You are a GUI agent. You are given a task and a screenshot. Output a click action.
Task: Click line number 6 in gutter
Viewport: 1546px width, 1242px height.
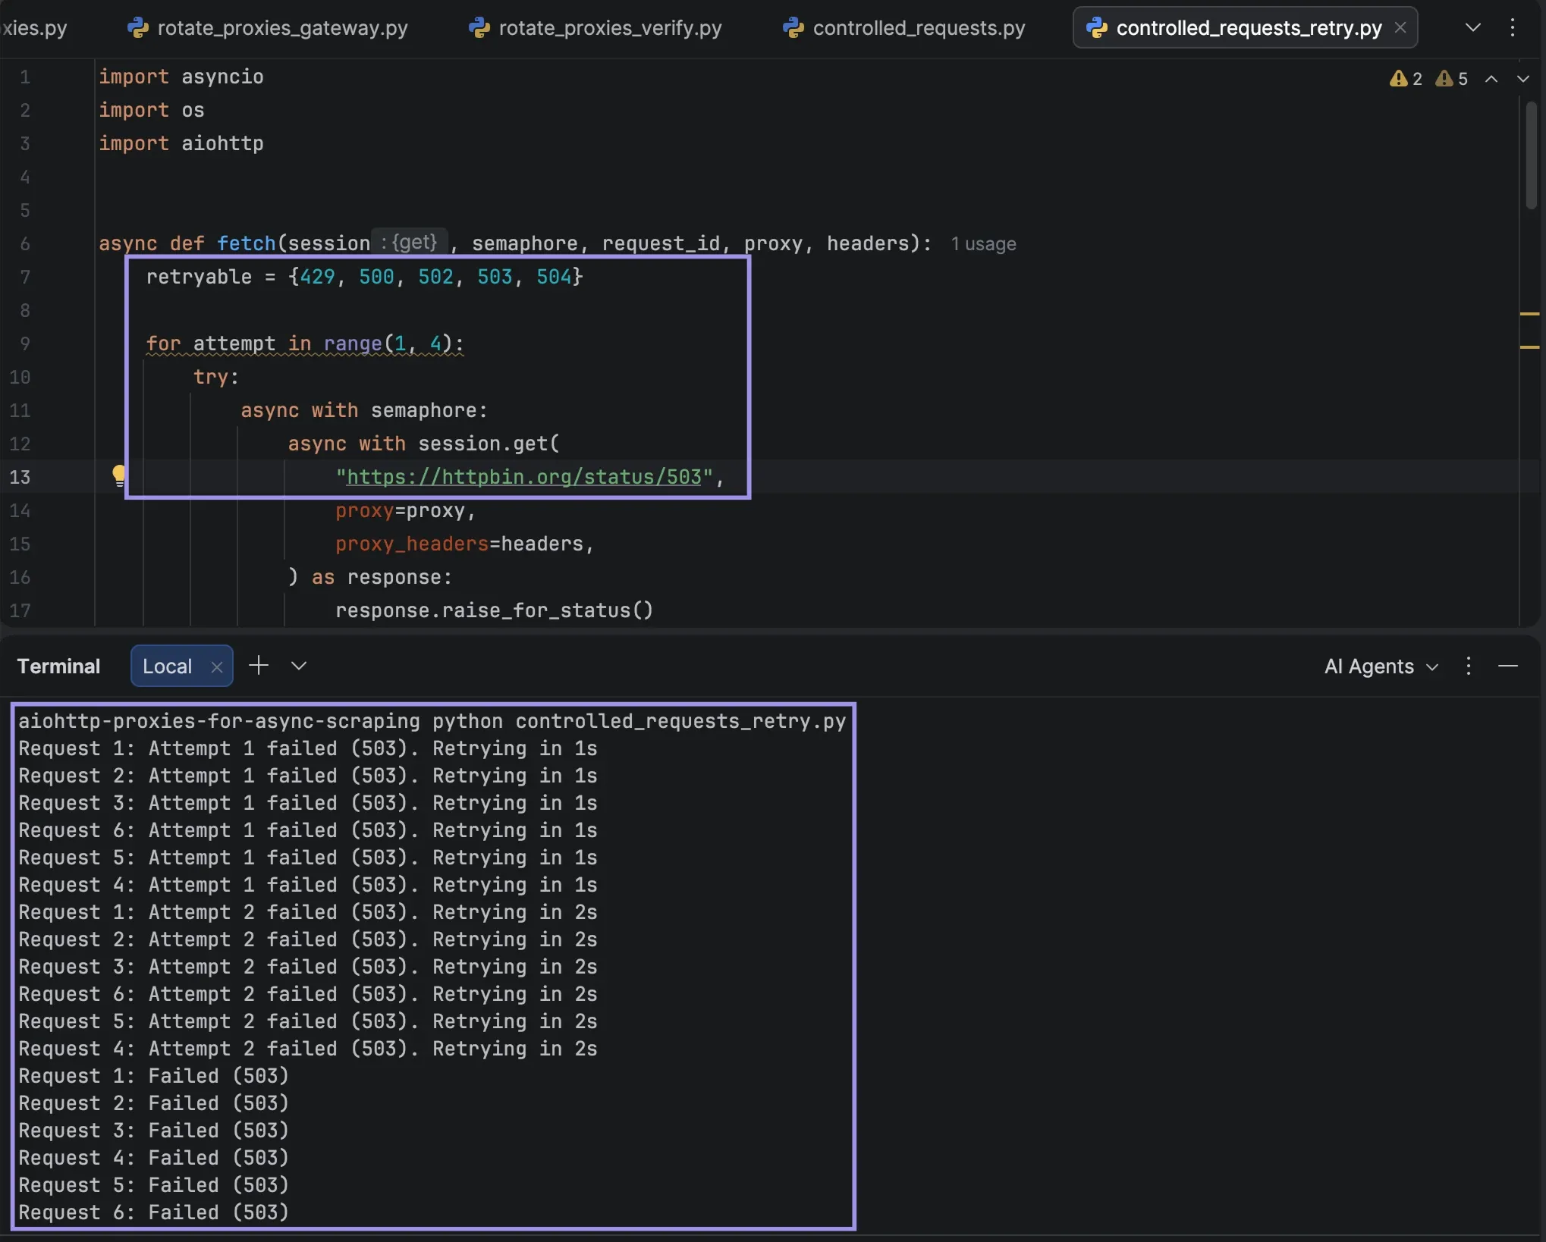(x=25, y=243)
